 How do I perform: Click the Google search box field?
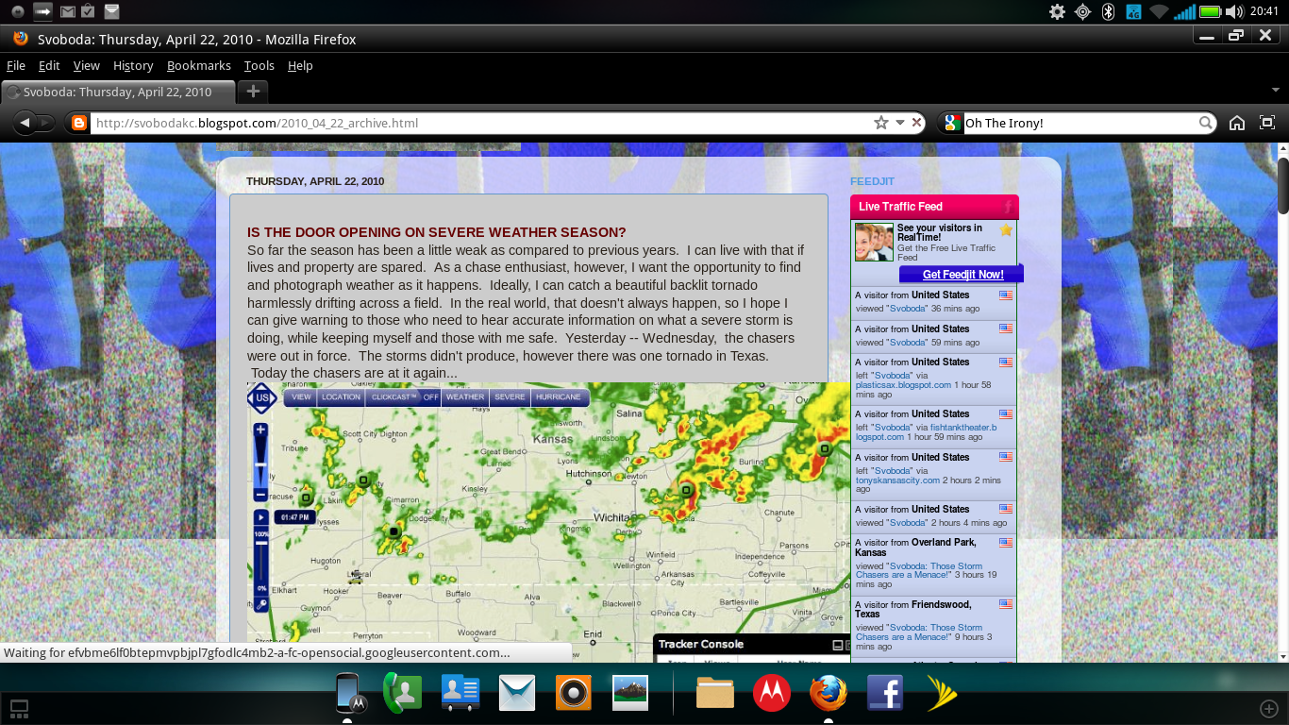coord(1080,123)
